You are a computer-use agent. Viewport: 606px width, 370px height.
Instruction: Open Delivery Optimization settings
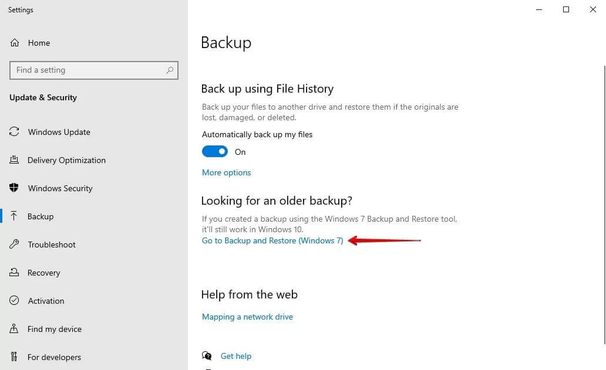(66, 160)
